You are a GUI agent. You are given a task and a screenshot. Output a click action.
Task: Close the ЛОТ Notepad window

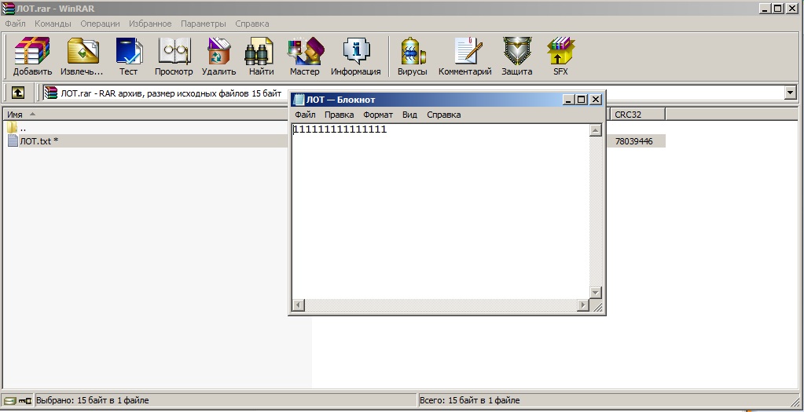coord(595,100)
